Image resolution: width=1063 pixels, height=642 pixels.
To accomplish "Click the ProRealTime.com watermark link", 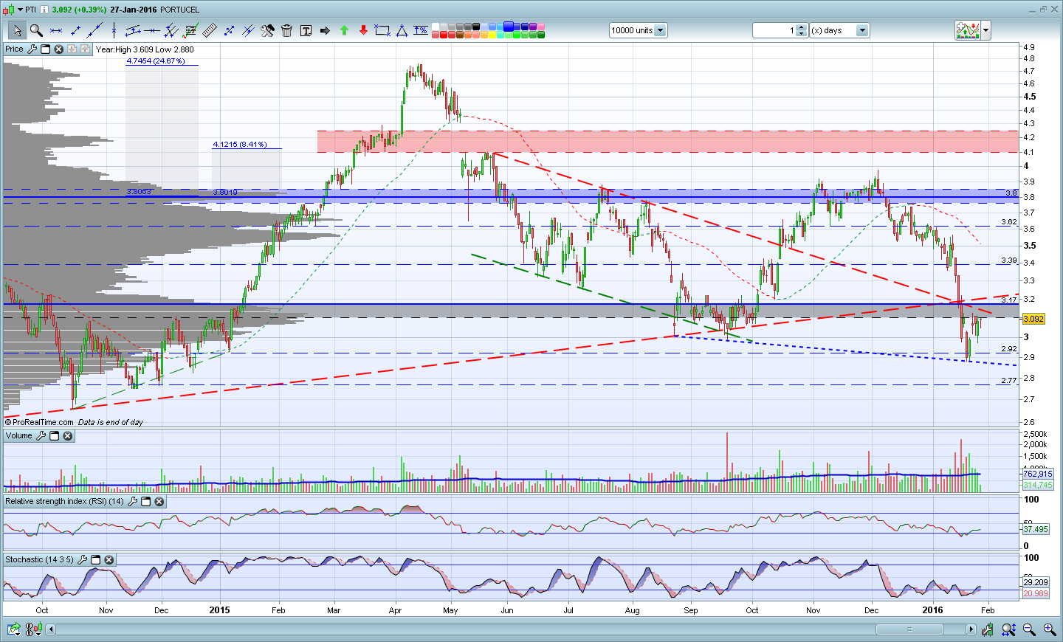I will [42, 423].
